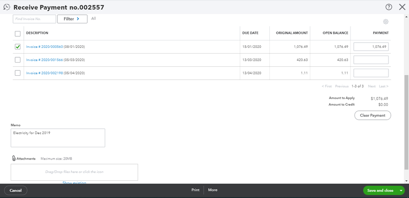
Task: Uncheck Invoice # 2020/000560 checkbox
Action: click(x=18, y=47)
